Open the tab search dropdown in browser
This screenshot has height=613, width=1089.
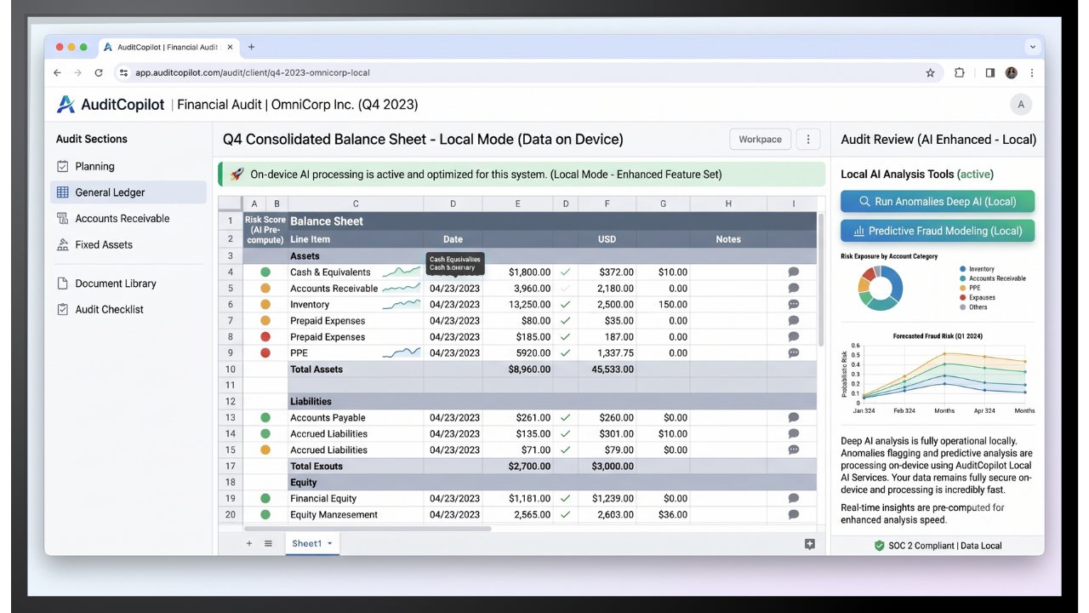click(x=1032, y=48)
